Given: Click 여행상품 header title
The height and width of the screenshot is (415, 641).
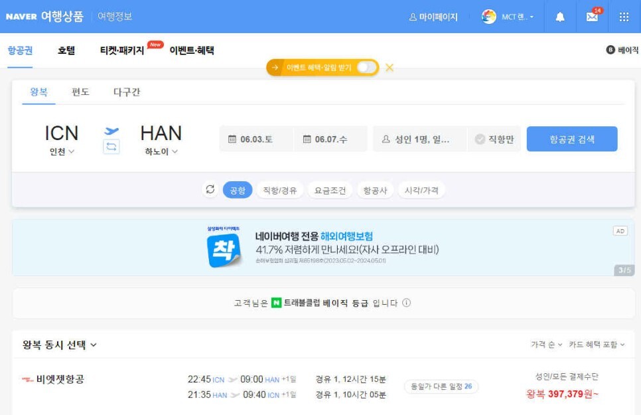Looking at the screenshot, I should pyautogui.click(x=62, y=17).
